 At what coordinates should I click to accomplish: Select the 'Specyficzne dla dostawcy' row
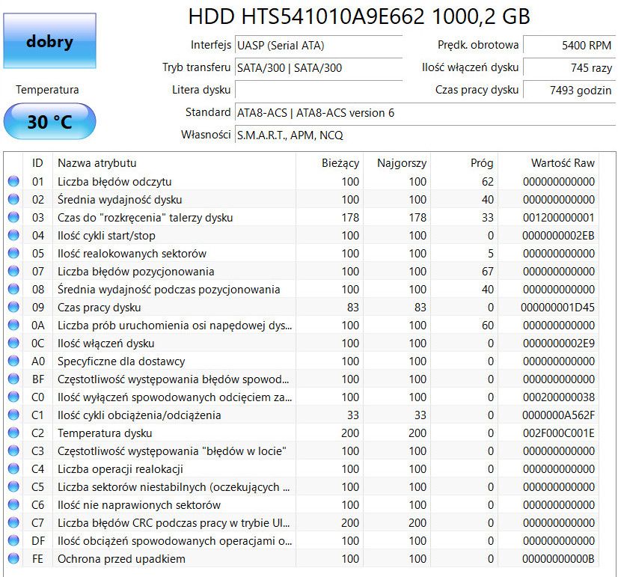pyautogui.click(x=303, y=361)
